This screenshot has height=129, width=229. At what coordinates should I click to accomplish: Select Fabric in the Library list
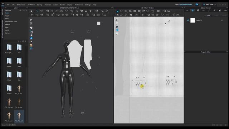tap(7, 19)
